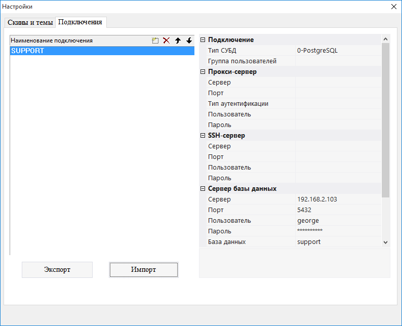This screenshot has width=402, height=326.
Task: Click the port field containing 5432
Action: pos(338,210)
